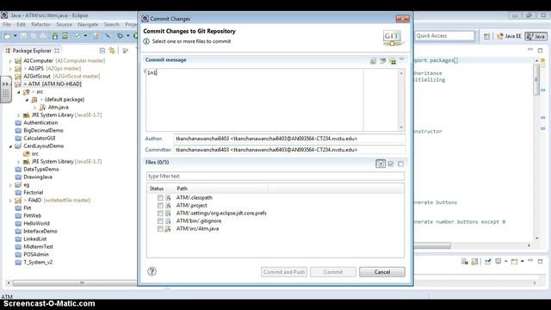This screenshot has width=551, height=310.
Task: Open the Refactor menu
Action: click(40, 24)
